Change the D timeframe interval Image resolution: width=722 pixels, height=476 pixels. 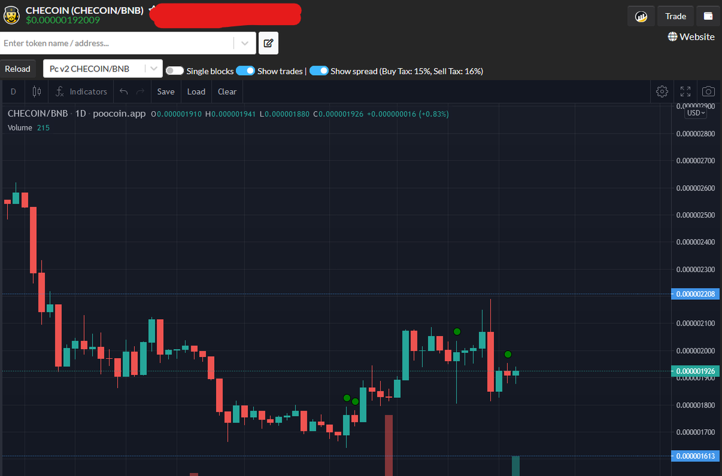click(13, 91)
